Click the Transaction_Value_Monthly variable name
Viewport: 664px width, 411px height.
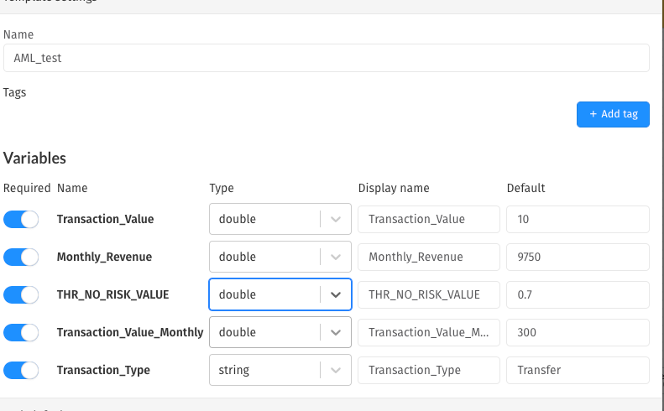pyautogui.click(x=130, y=333)
